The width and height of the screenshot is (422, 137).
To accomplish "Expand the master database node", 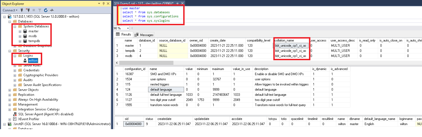I will [x=20, y=31].
